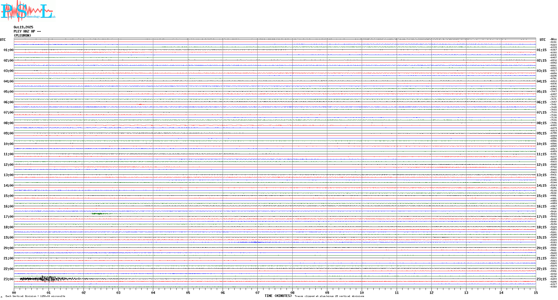This screenshot has height=300, width=558.
Task: Click the right-side 09:15 time label
Action: pyautogui.click(x=542, y=133)
